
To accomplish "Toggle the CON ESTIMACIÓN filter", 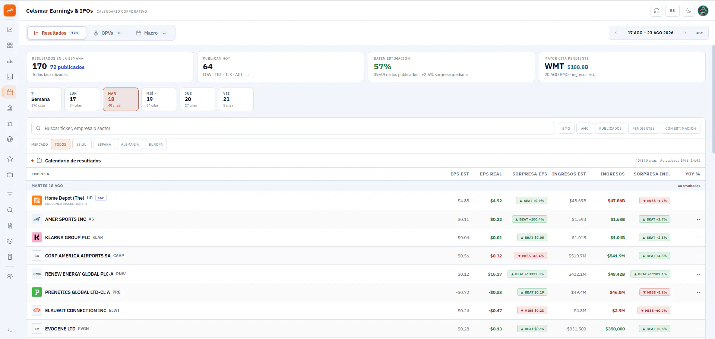I will 681,128.
